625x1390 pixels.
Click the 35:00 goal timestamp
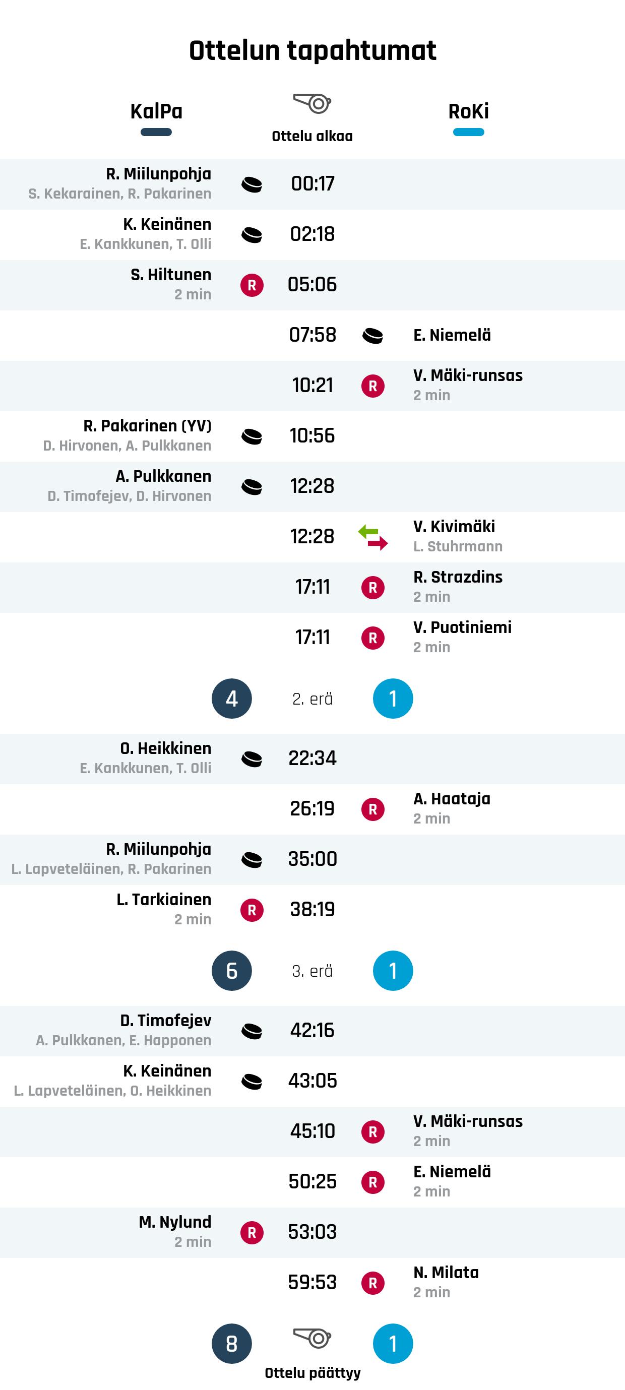tap(312, 859)
